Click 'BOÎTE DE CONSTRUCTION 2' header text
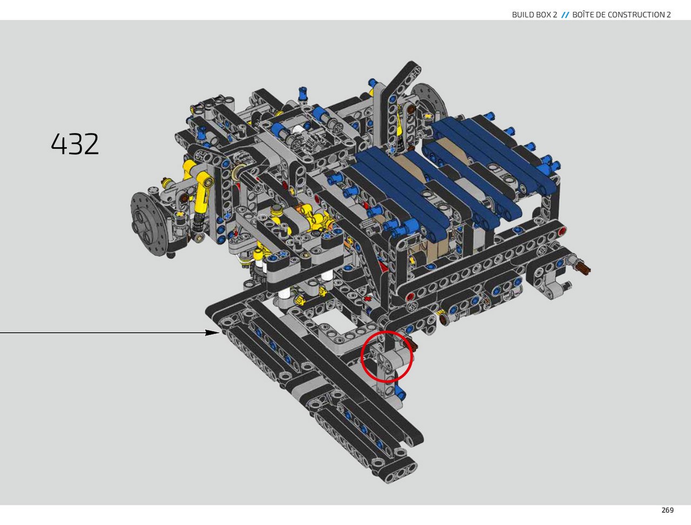 click(x=621, y=15)
